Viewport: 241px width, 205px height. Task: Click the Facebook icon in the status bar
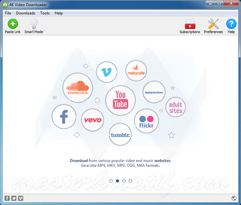(7, 198)
